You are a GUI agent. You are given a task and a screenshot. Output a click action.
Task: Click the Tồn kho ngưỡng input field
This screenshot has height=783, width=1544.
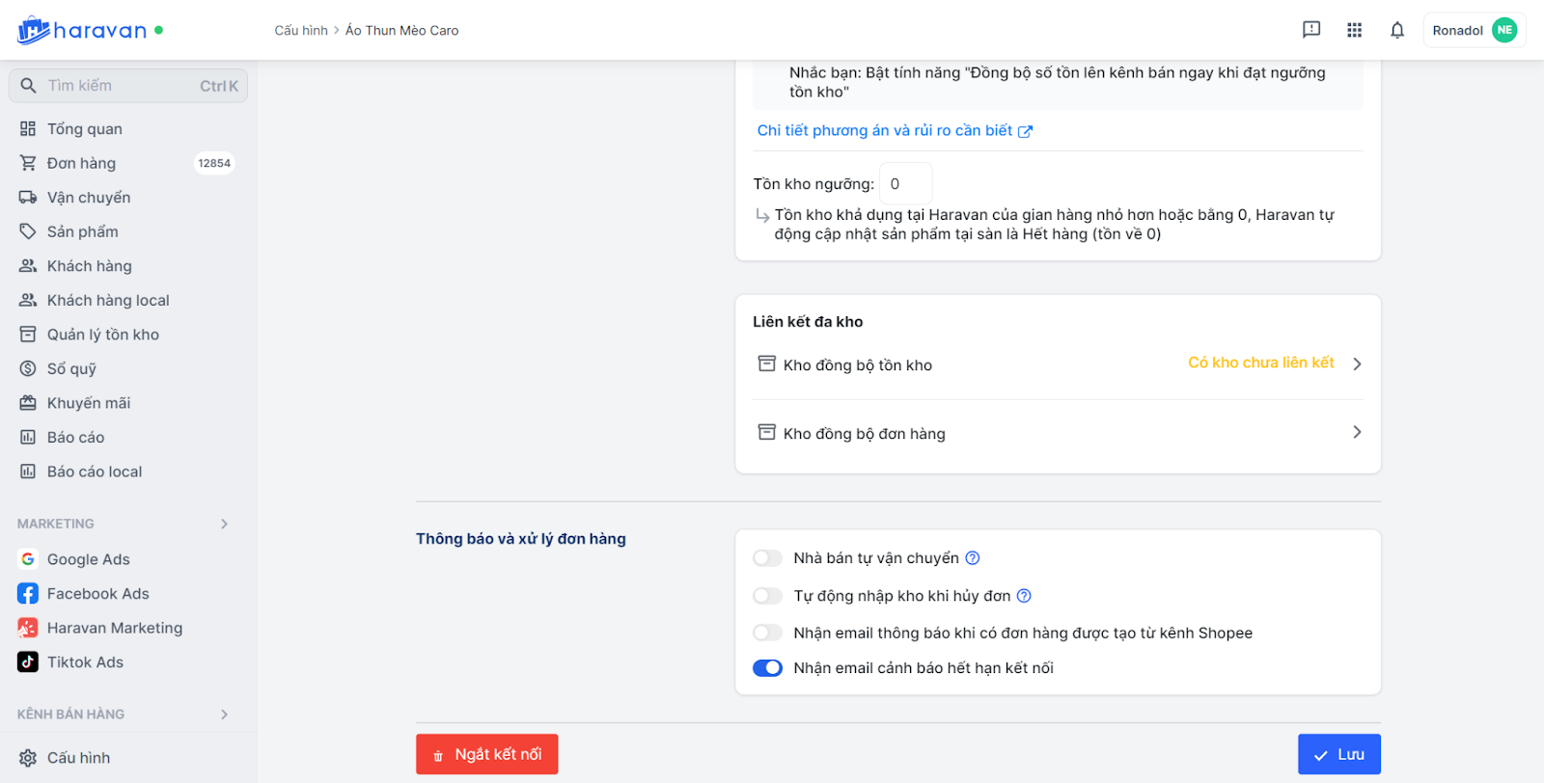click(x=905, y=184)
